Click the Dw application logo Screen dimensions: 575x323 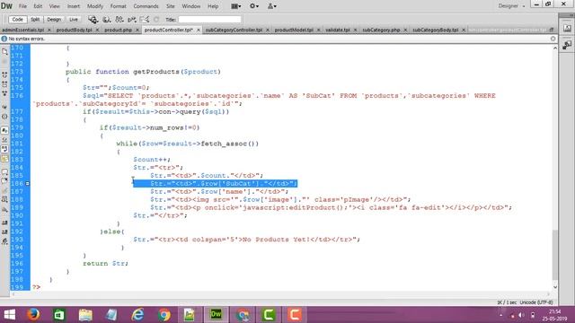point(6,6)
